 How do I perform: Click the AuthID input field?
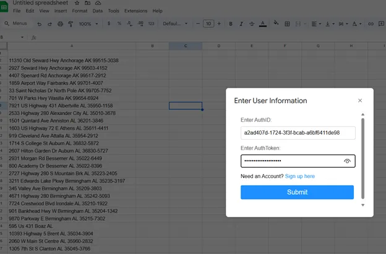(298, 133)
